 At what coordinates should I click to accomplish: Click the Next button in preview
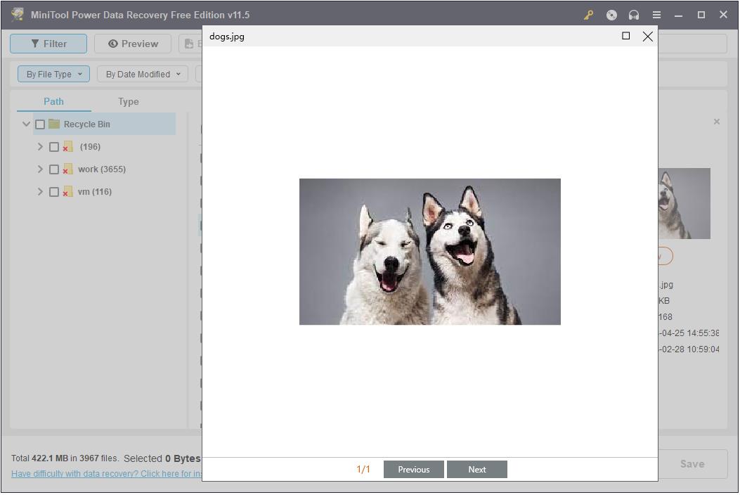pos(477,470)
